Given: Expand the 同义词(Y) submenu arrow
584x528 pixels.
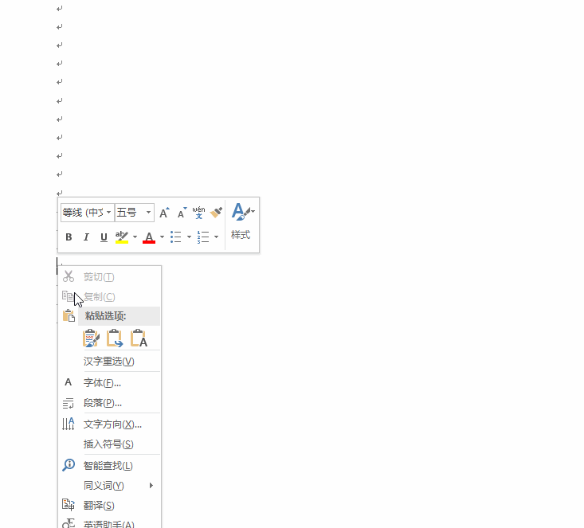Looking at the screenshot, I should coord(151,486).
